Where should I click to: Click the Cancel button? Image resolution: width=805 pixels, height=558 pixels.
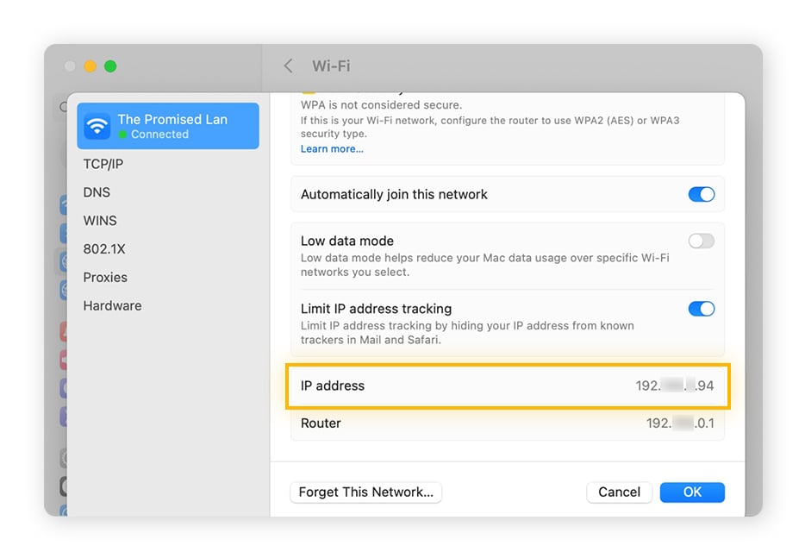click(619, 492)
